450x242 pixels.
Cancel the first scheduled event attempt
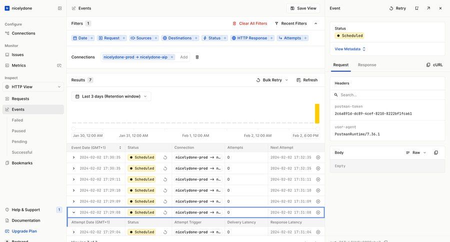(x=318, y=157)
